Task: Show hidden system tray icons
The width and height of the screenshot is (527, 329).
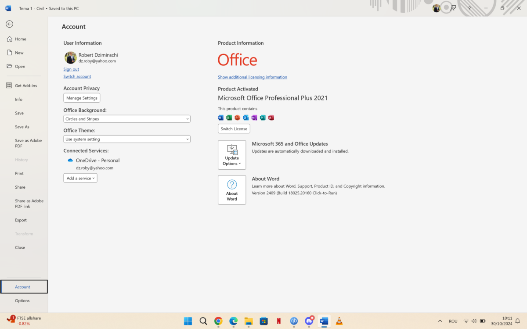Action: pyautogui.click(x=440, y=321)
